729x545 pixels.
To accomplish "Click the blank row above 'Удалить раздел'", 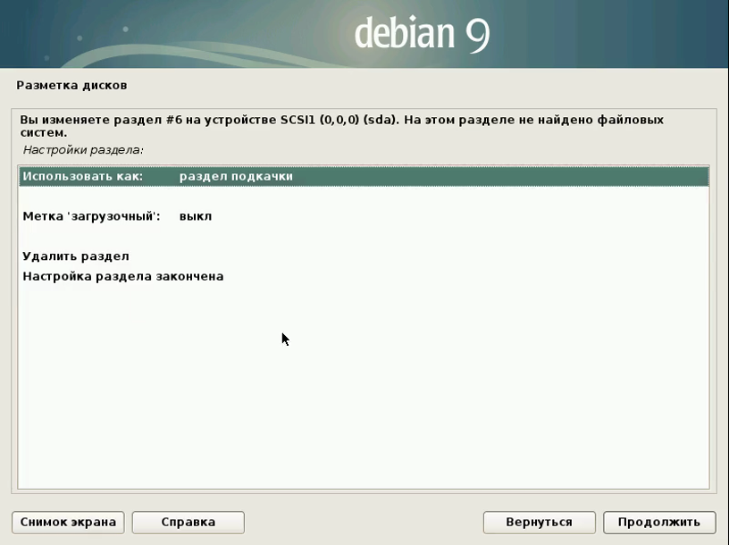I will [x=357, y=237].
